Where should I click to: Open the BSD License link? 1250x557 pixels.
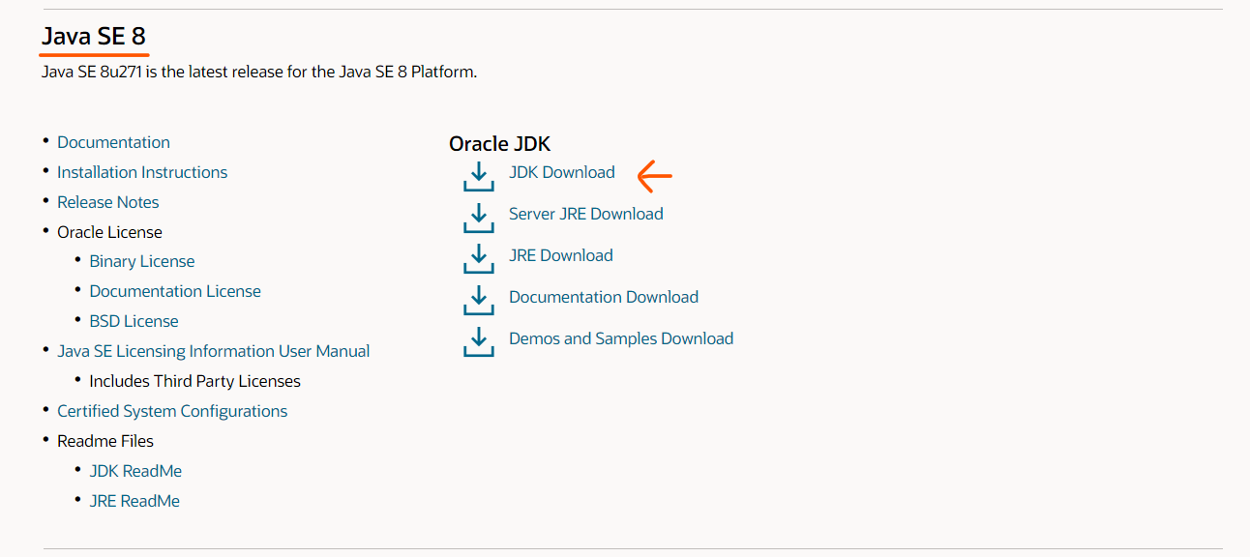(134, 321)
